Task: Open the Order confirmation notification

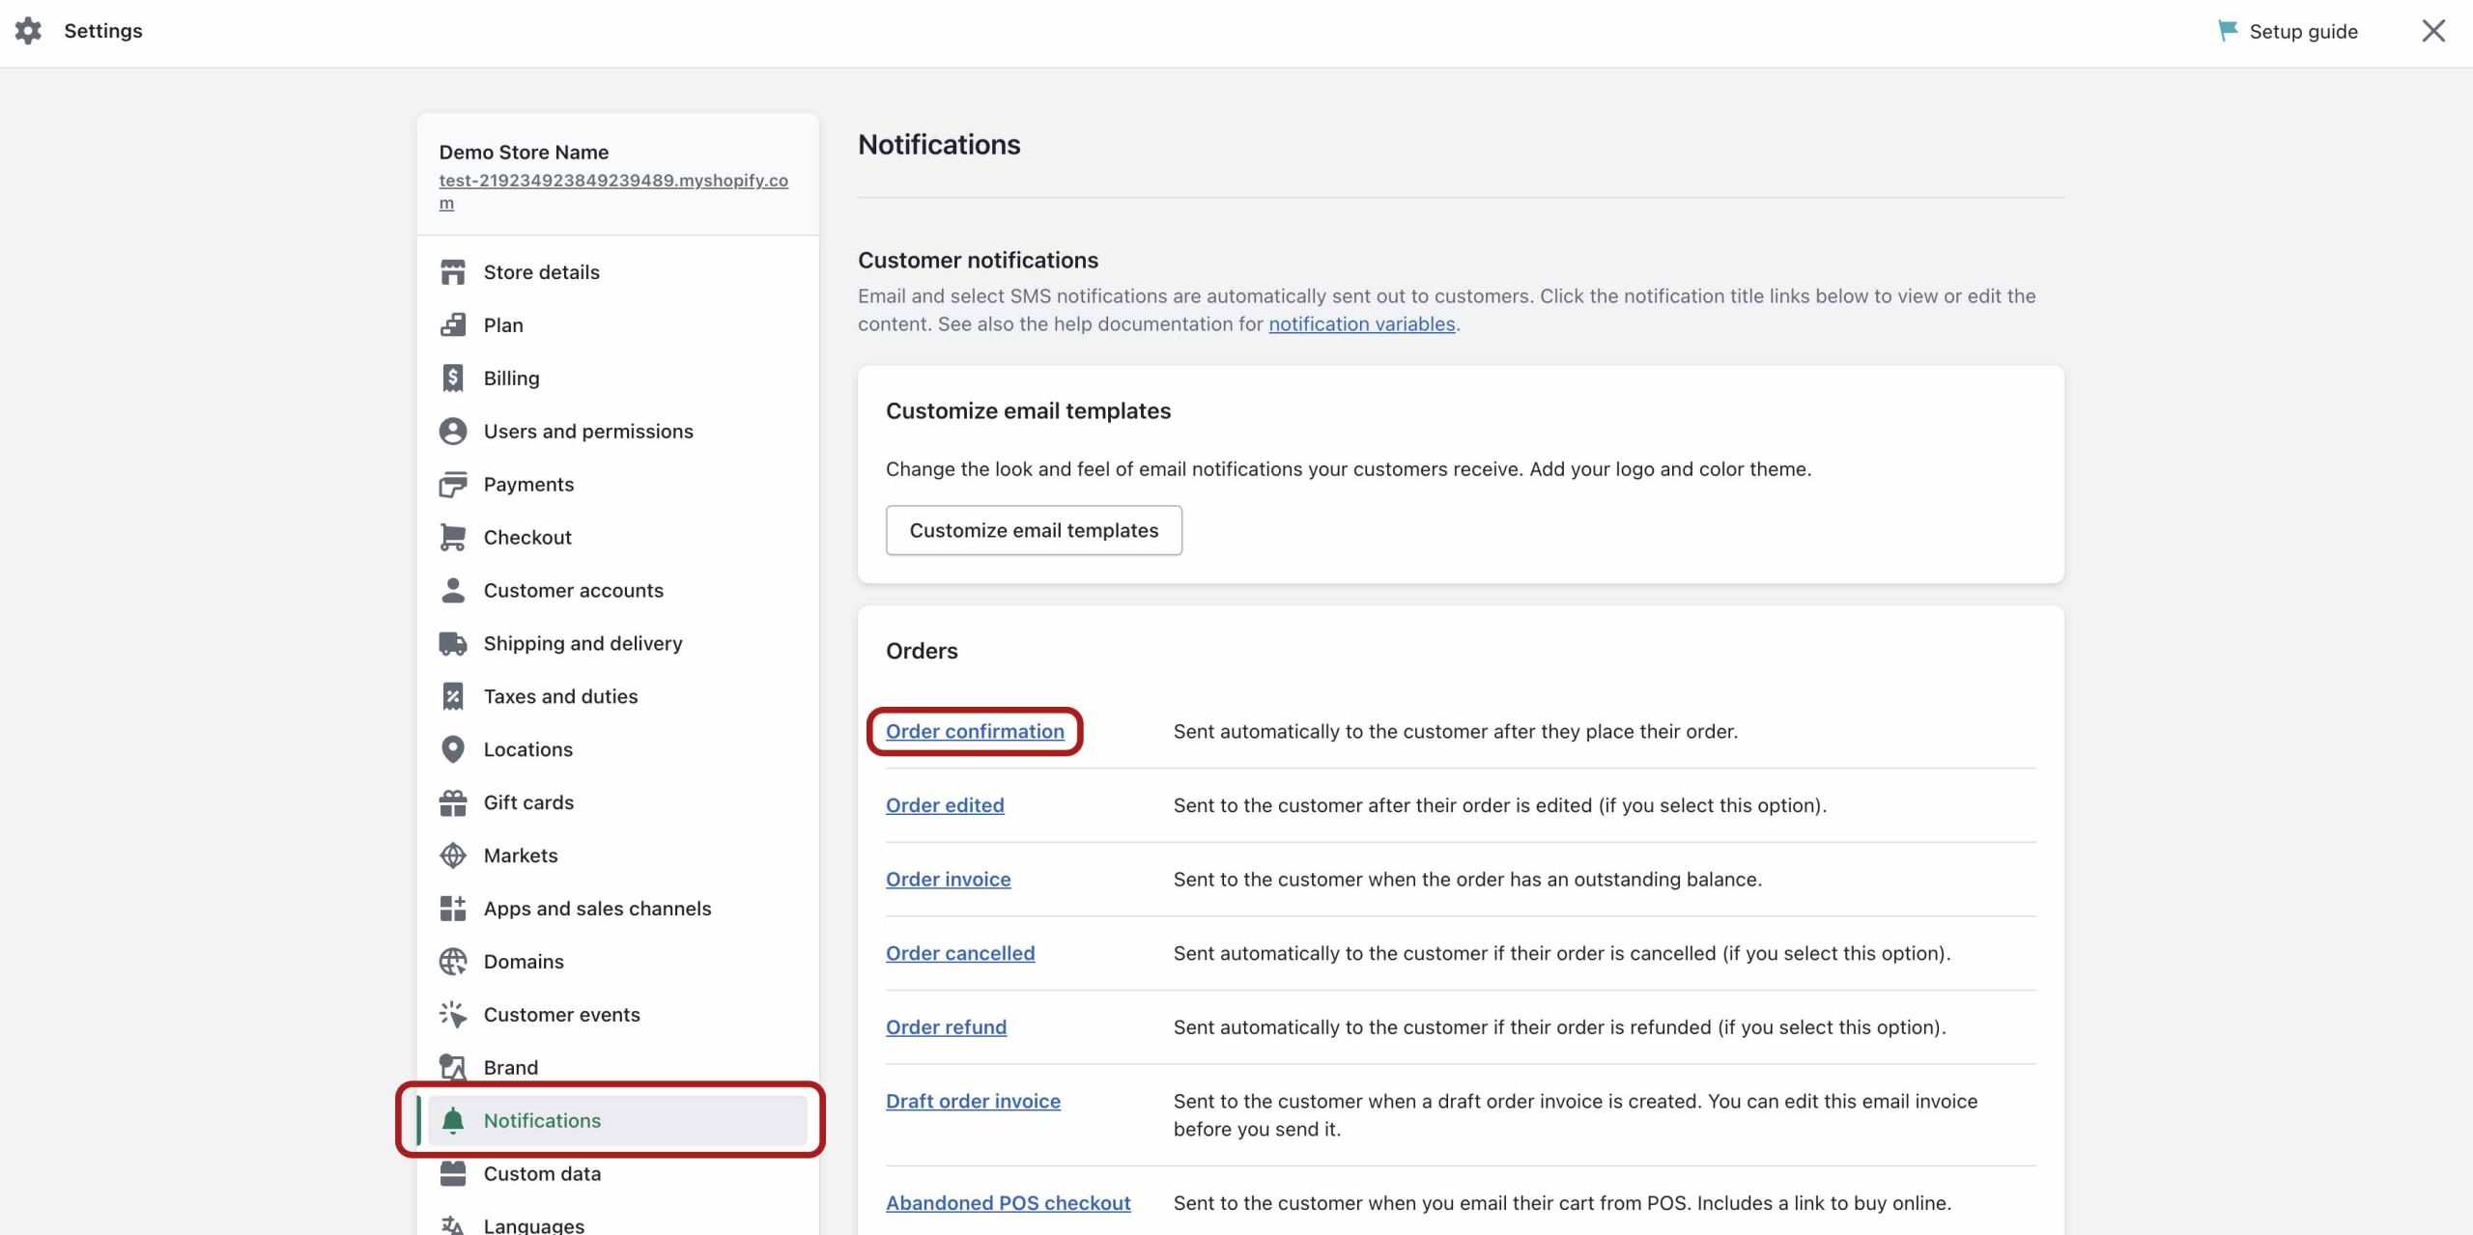Action: tap(975, 731)
